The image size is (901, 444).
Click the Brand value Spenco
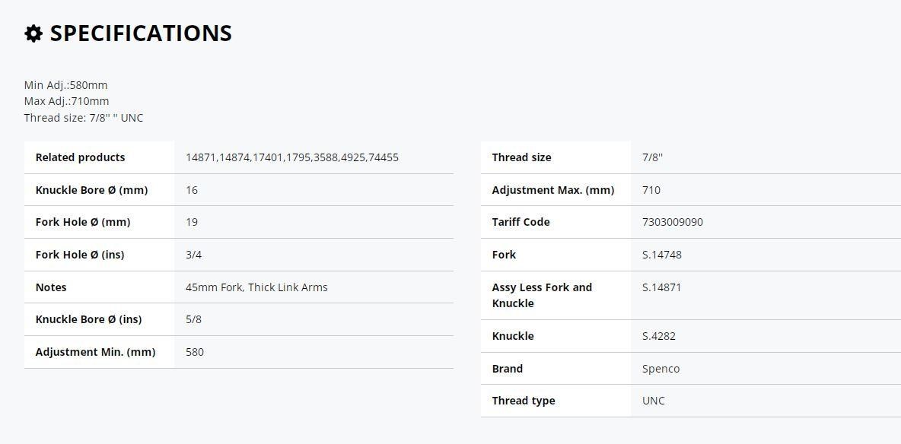(x=661, y=369)
